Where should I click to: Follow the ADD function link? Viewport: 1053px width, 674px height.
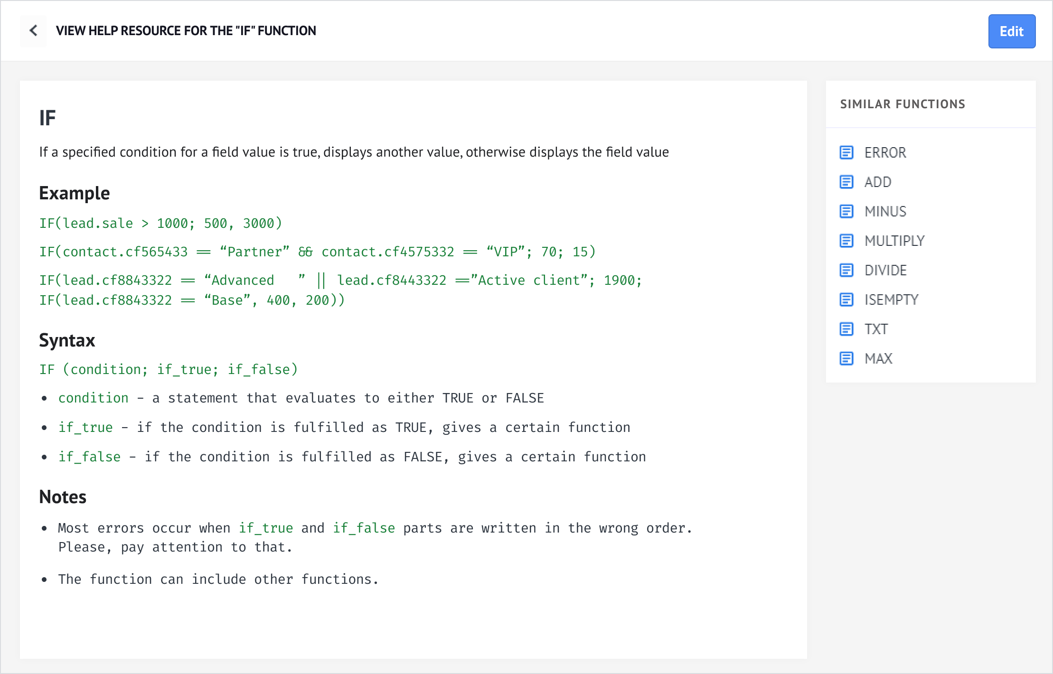pyautogui.click(x=878, y=182)
